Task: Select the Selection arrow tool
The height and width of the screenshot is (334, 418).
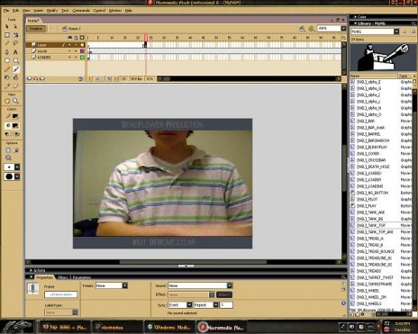Action: point(7,27)
